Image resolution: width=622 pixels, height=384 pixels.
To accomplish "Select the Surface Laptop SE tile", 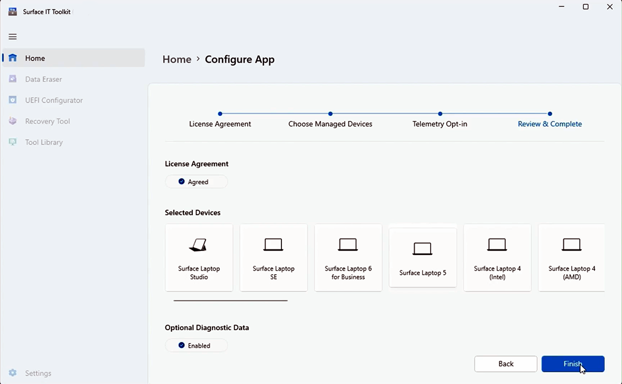I will click(x=273, y=257).
